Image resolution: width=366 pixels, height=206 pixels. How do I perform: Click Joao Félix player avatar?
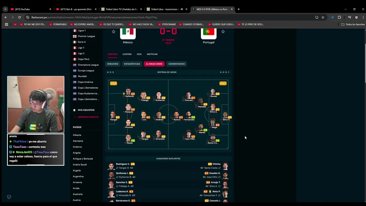[189, 134]
